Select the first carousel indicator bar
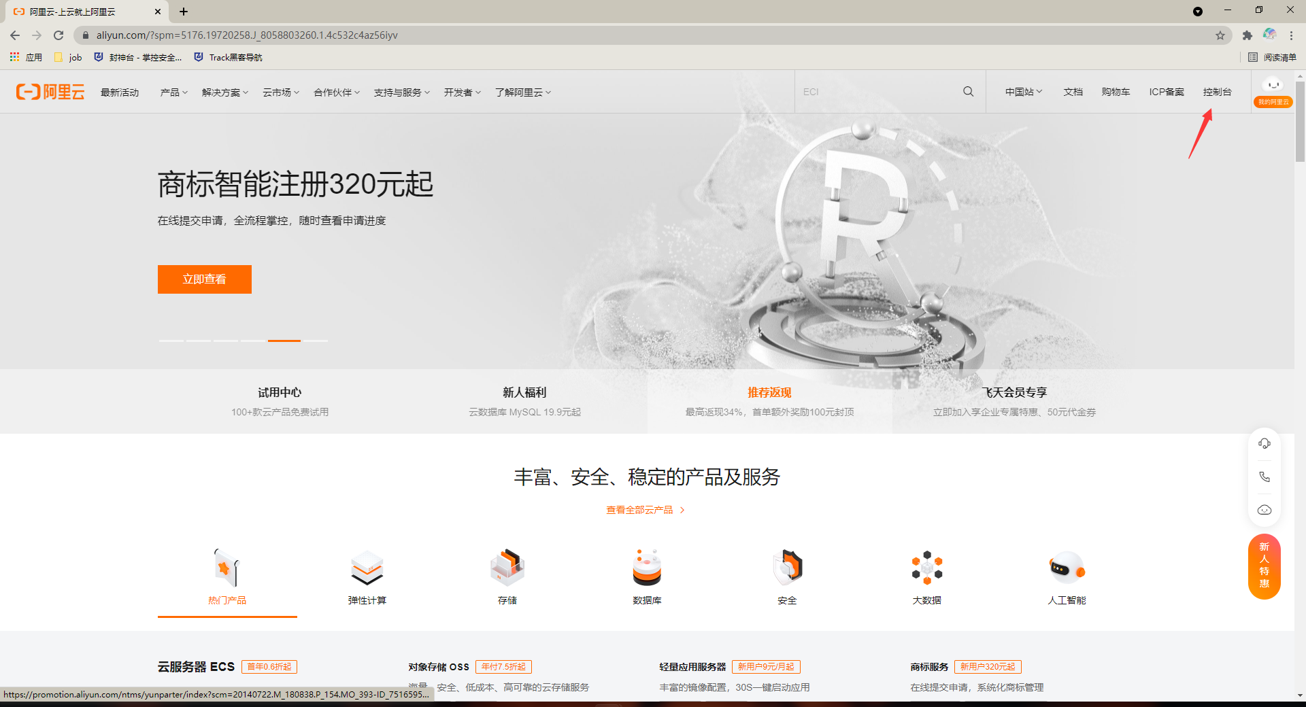1306x707 pixels. pos(171,340)
